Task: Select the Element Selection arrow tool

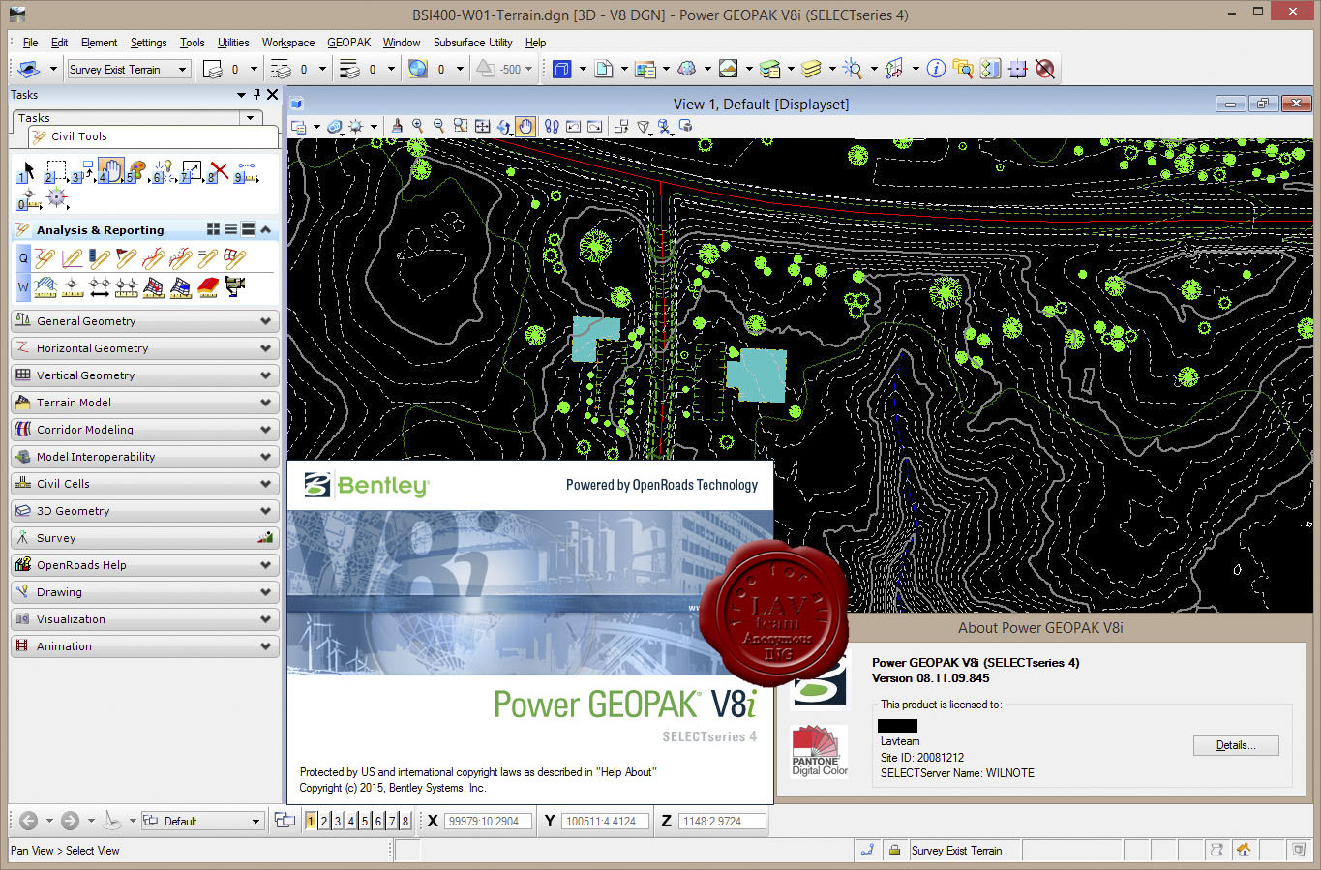Action: click(x=27, y=172)
